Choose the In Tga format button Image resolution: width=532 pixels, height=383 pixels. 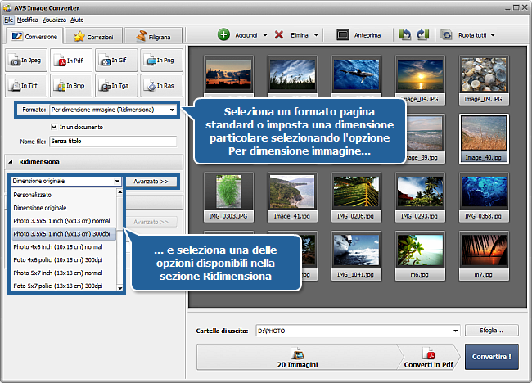115,84
